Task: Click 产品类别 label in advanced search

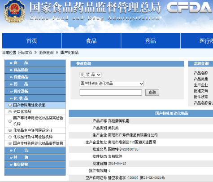Action: [x=201, y=79]
